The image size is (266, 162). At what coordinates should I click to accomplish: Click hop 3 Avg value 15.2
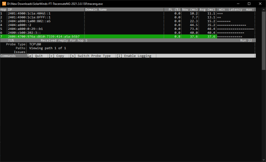pyautogui.click(x=211, y=21)
